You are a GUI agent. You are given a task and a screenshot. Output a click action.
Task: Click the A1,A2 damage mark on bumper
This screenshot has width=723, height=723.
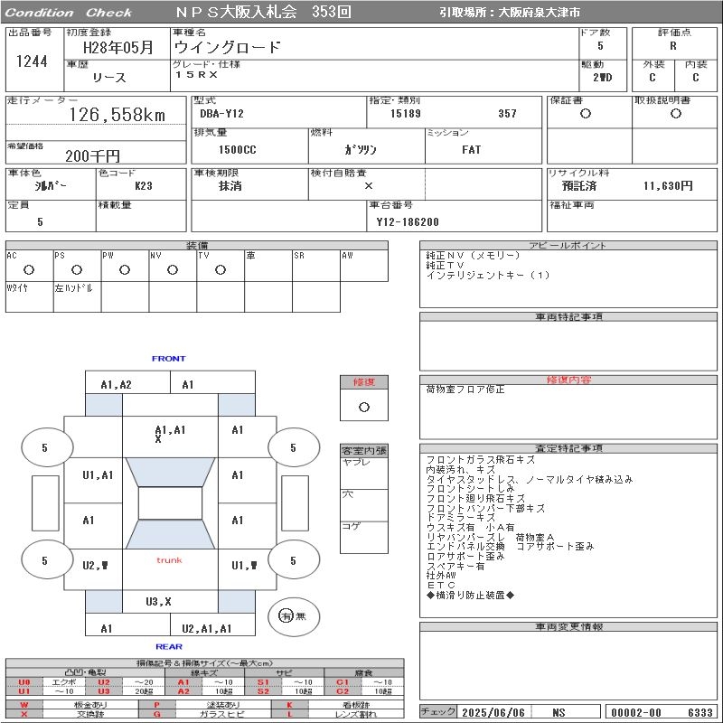click(x=117, y=385)
